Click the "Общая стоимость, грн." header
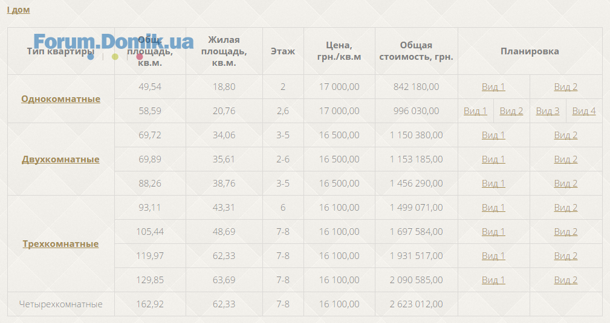The image size is (610, 323). [417, 51]
